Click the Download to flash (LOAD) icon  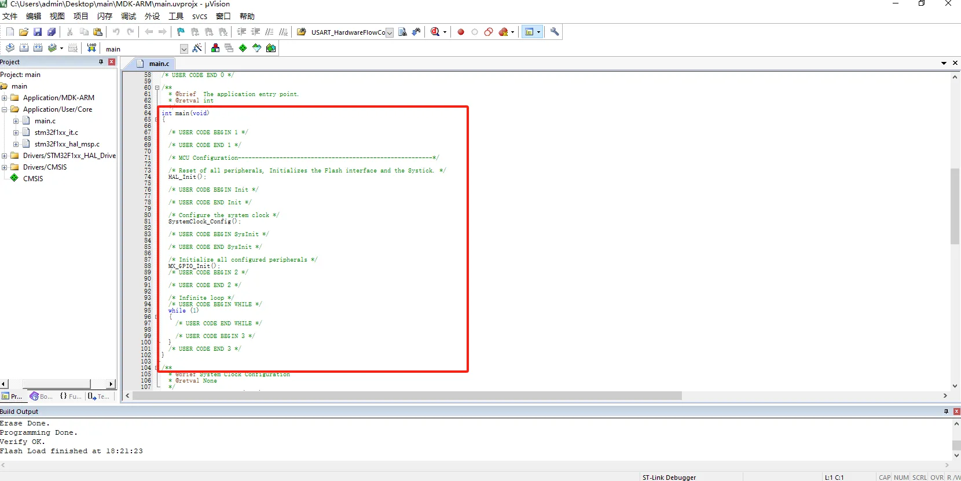tap(91, 48)
